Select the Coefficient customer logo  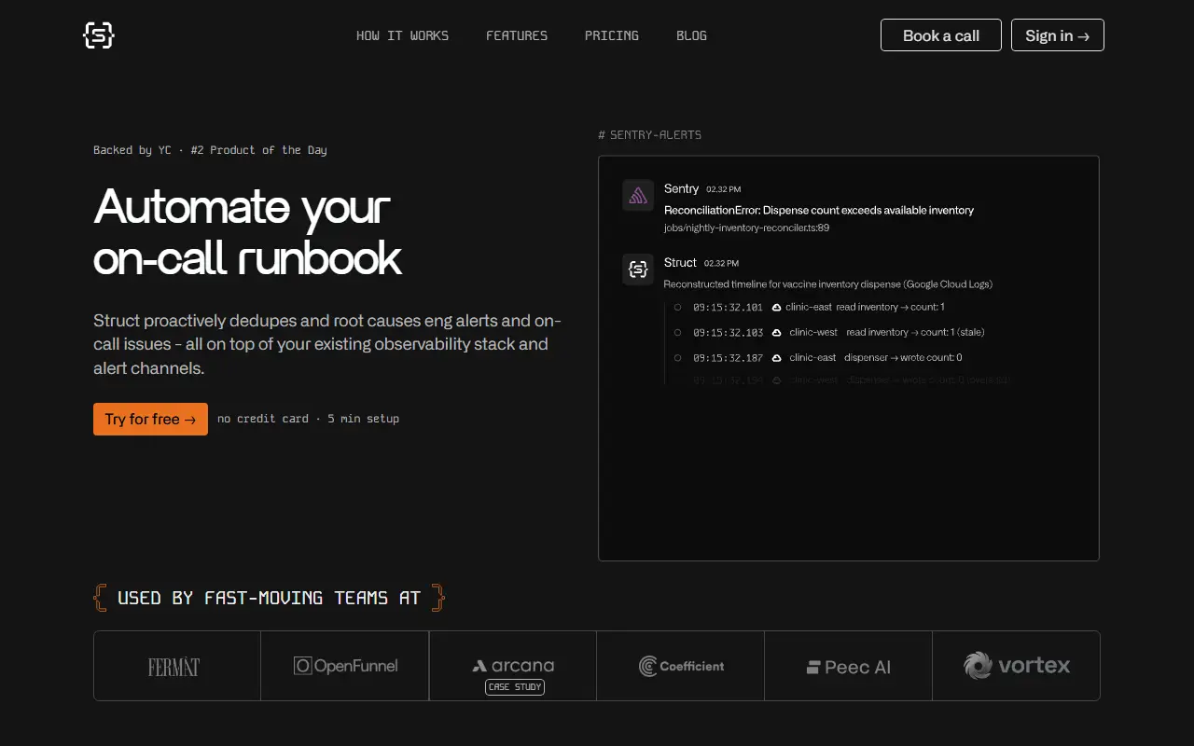pos(681,666)
